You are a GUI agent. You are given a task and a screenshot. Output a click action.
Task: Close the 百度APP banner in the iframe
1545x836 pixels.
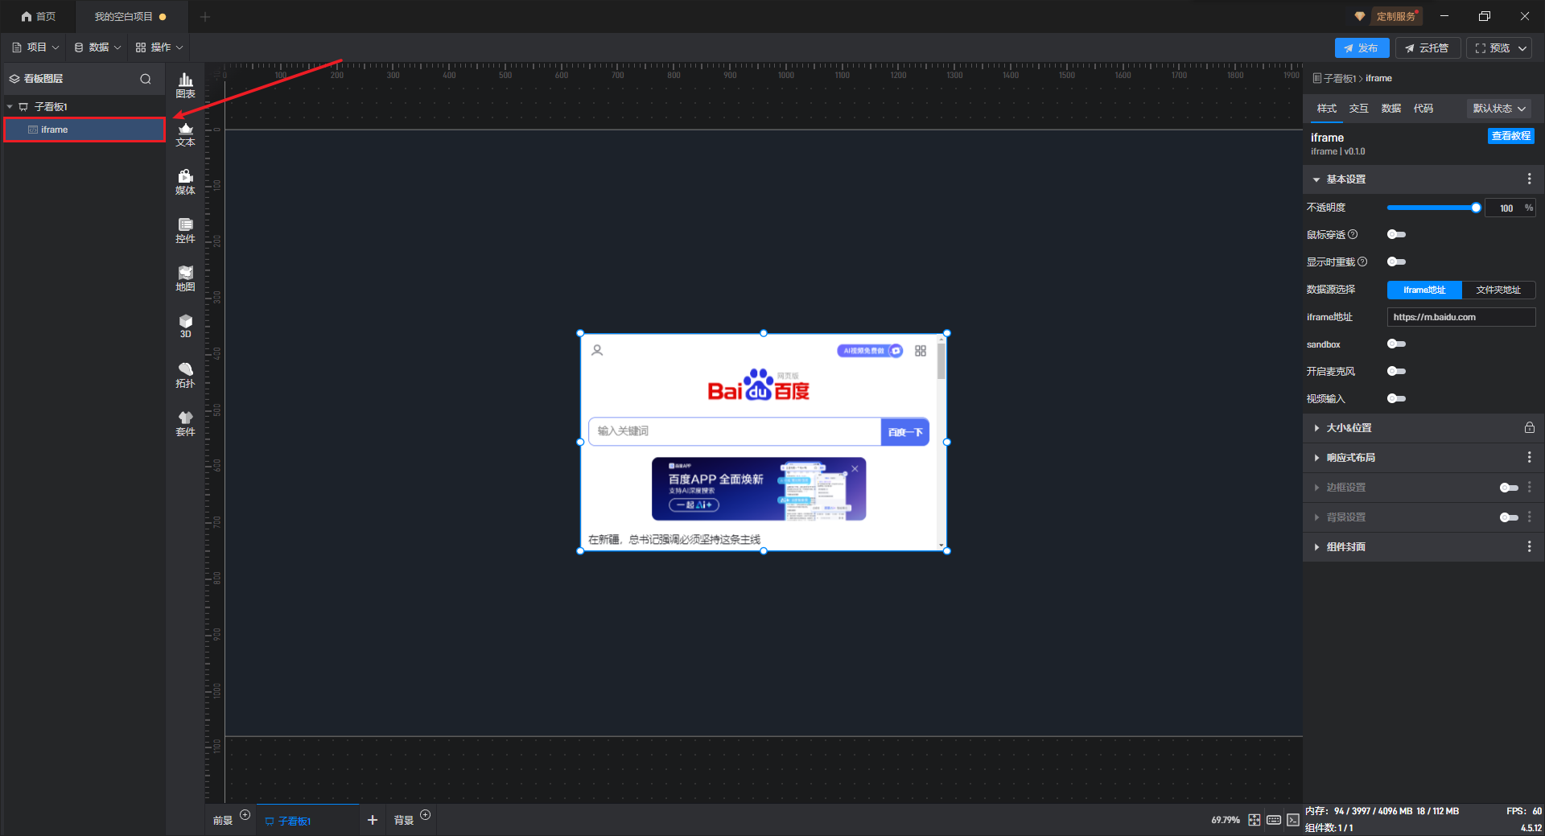855,468
